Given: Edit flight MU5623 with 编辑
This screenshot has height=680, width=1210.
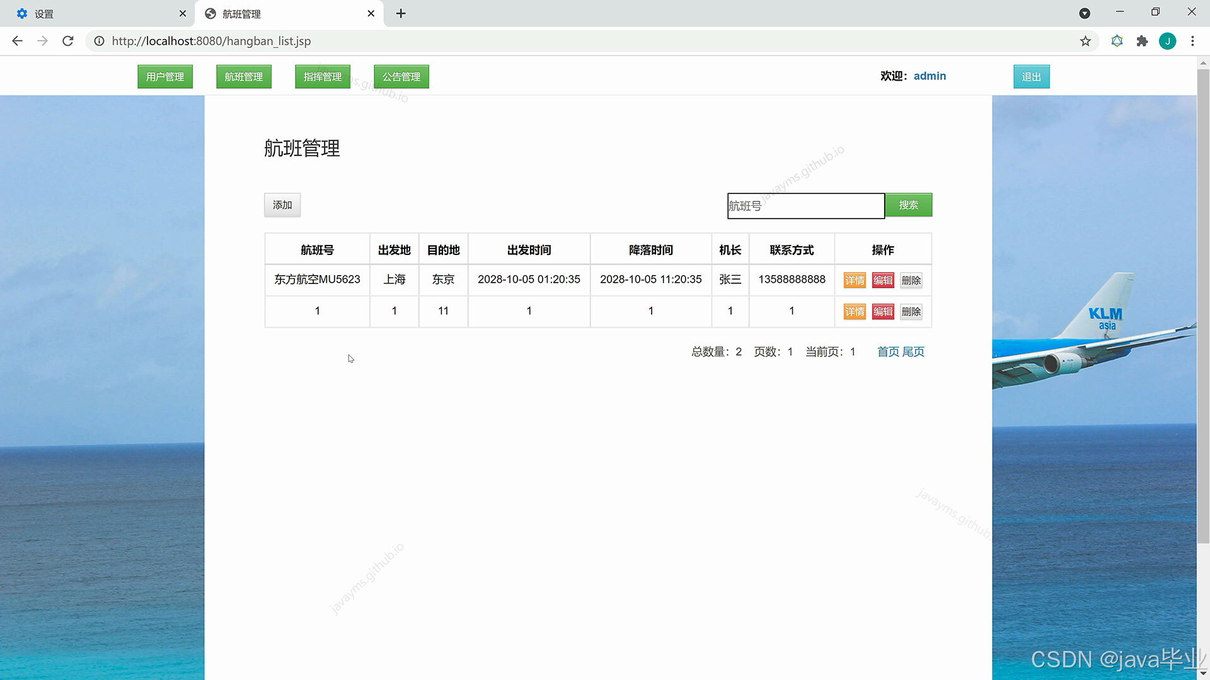Looking at the screenshot, I should click(883, 280).
